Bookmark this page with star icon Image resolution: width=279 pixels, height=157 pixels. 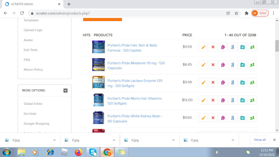coord(236,13)
